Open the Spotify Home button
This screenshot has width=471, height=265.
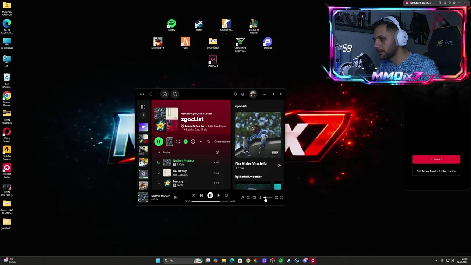[164, 94]
